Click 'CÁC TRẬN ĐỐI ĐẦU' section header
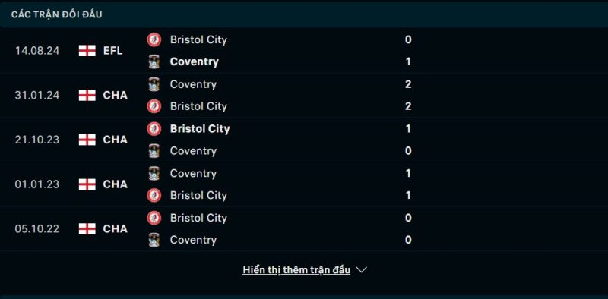 point(56,14)
